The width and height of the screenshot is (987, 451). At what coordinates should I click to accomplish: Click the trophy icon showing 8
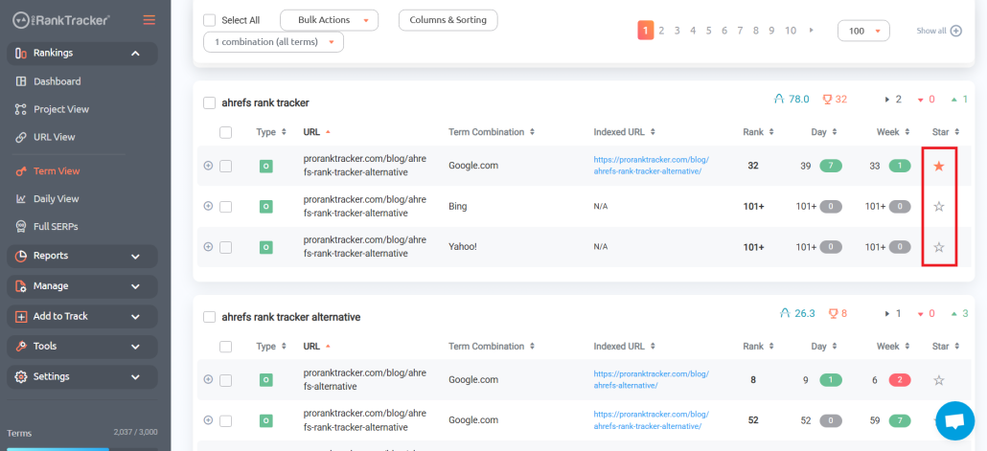pos(833,313)
